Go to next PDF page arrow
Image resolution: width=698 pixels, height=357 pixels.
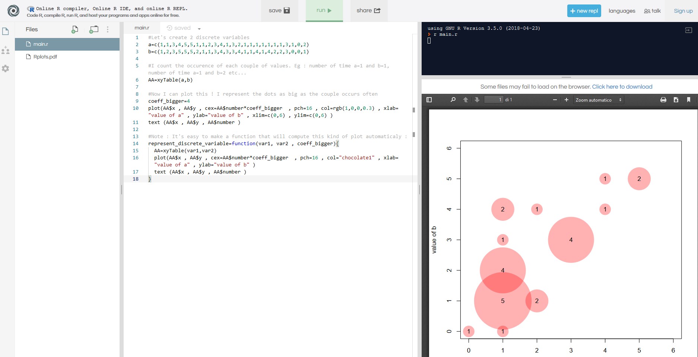click(477, 100)
